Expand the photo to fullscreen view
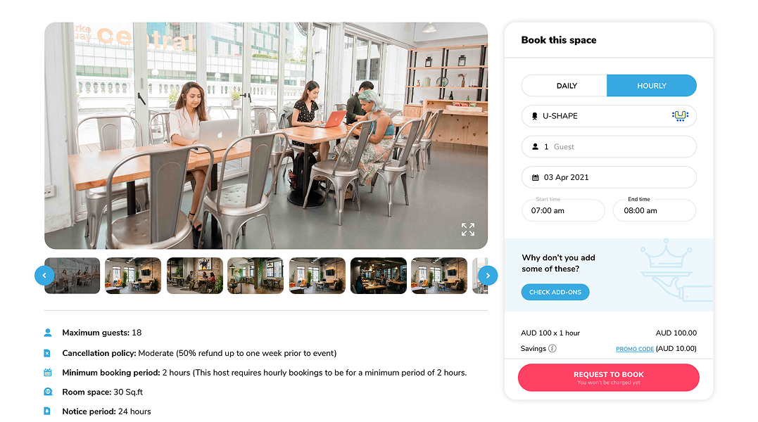 click(x=467, y=229)
